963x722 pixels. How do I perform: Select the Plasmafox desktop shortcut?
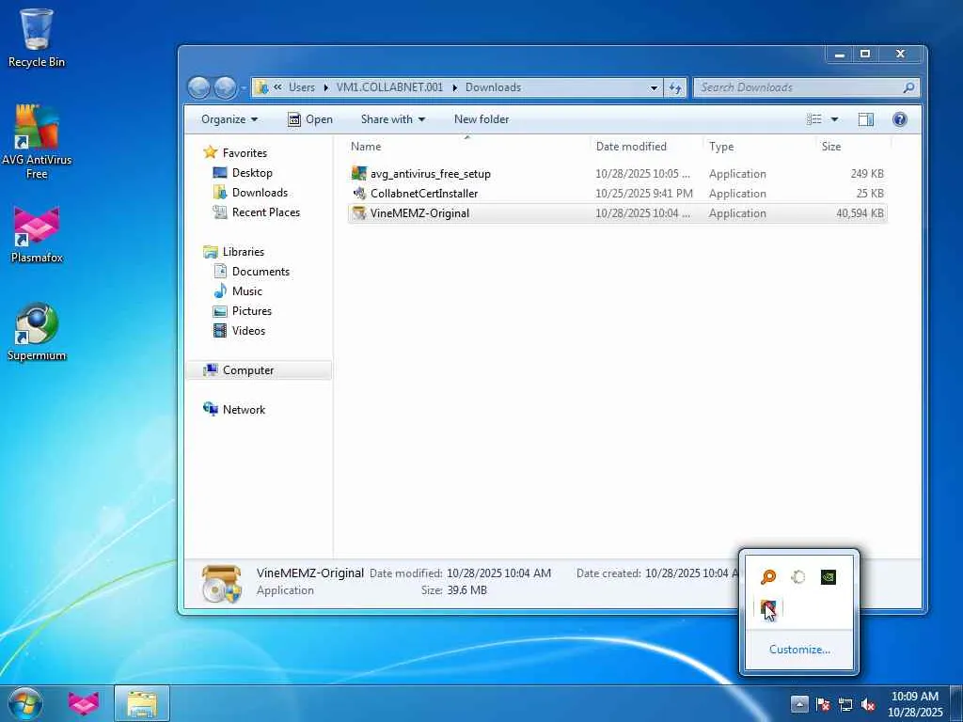[37, 234]
